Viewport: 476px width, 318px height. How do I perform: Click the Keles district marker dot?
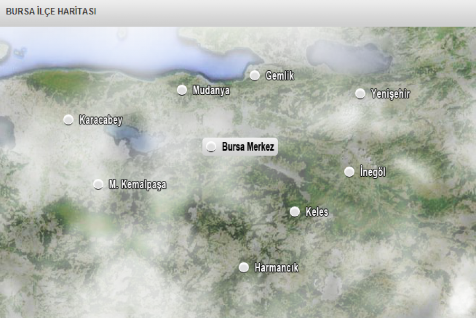pos(295,212)
